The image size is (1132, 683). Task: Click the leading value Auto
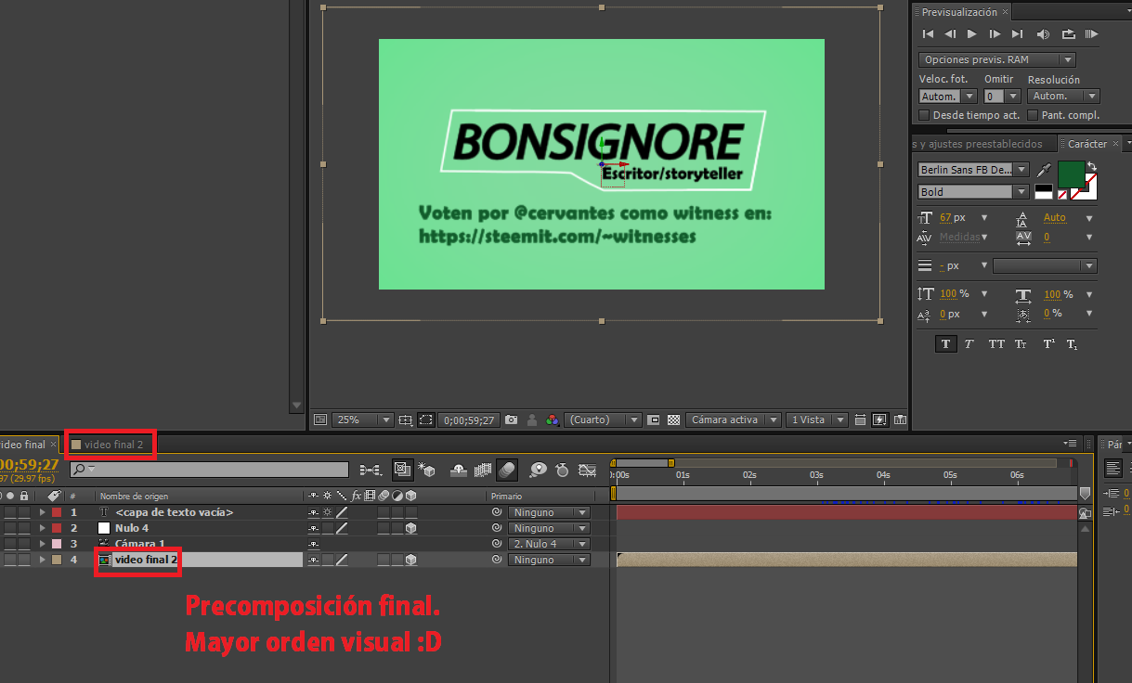click(x=1055, y=217)
